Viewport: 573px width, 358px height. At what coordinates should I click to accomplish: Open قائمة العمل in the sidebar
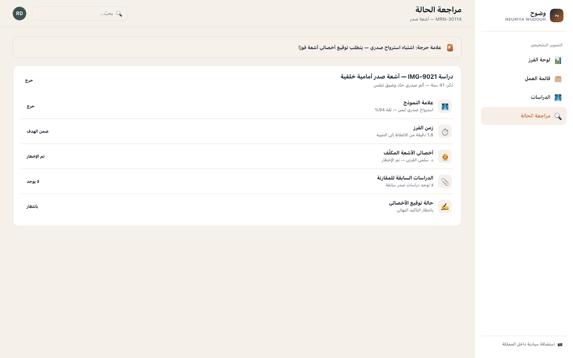(x=524, y=79)
